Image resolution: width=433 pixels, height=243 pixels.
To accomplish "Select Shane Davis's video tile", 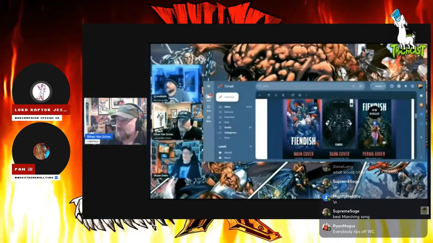I will tap(176, 159).
